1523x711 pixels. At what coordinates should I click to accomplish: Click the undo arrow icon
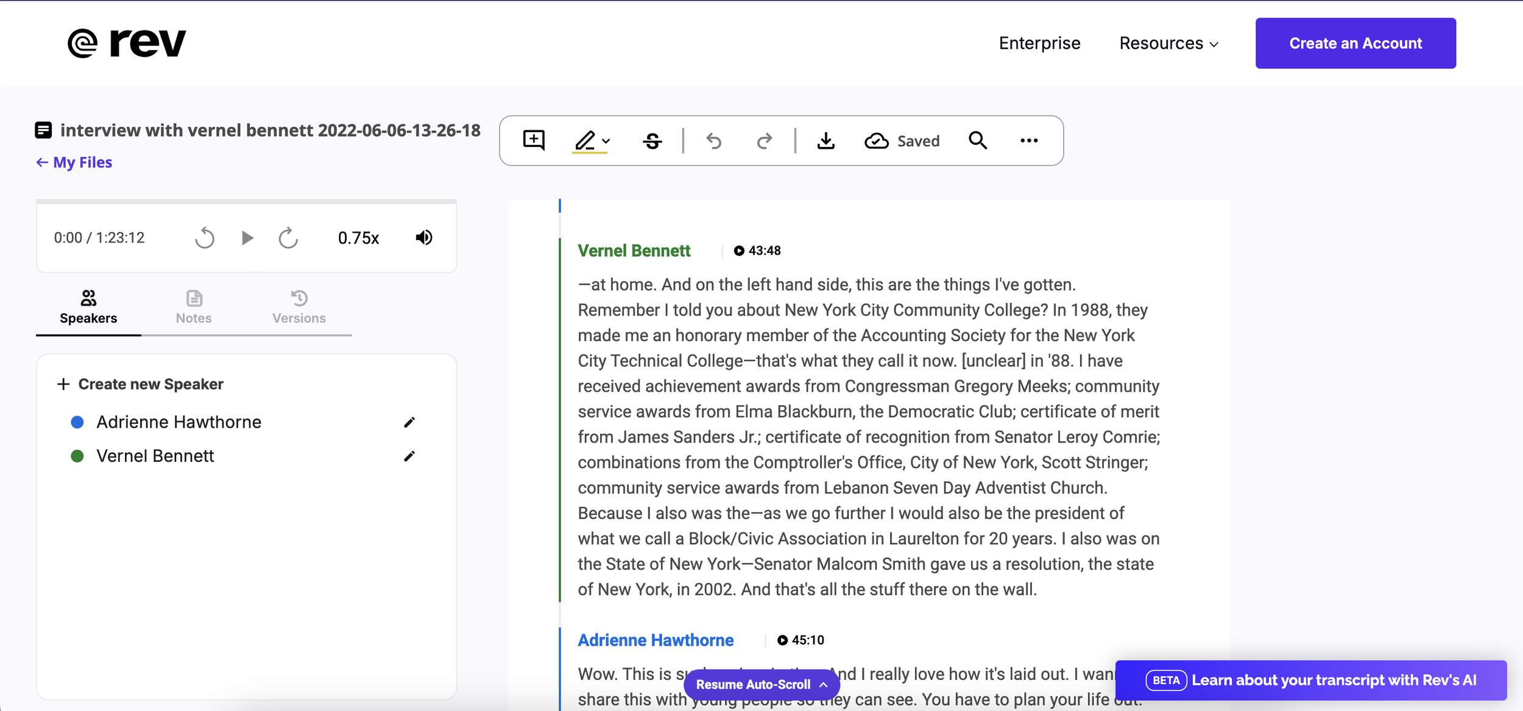[x=714, y=141]
